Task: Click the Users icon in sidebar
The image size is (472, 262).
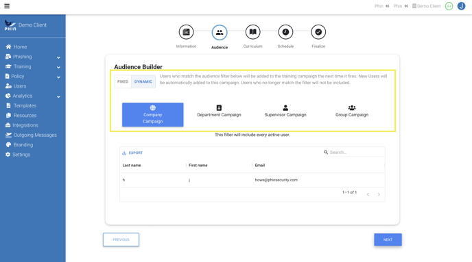Action: coord(8,86)
